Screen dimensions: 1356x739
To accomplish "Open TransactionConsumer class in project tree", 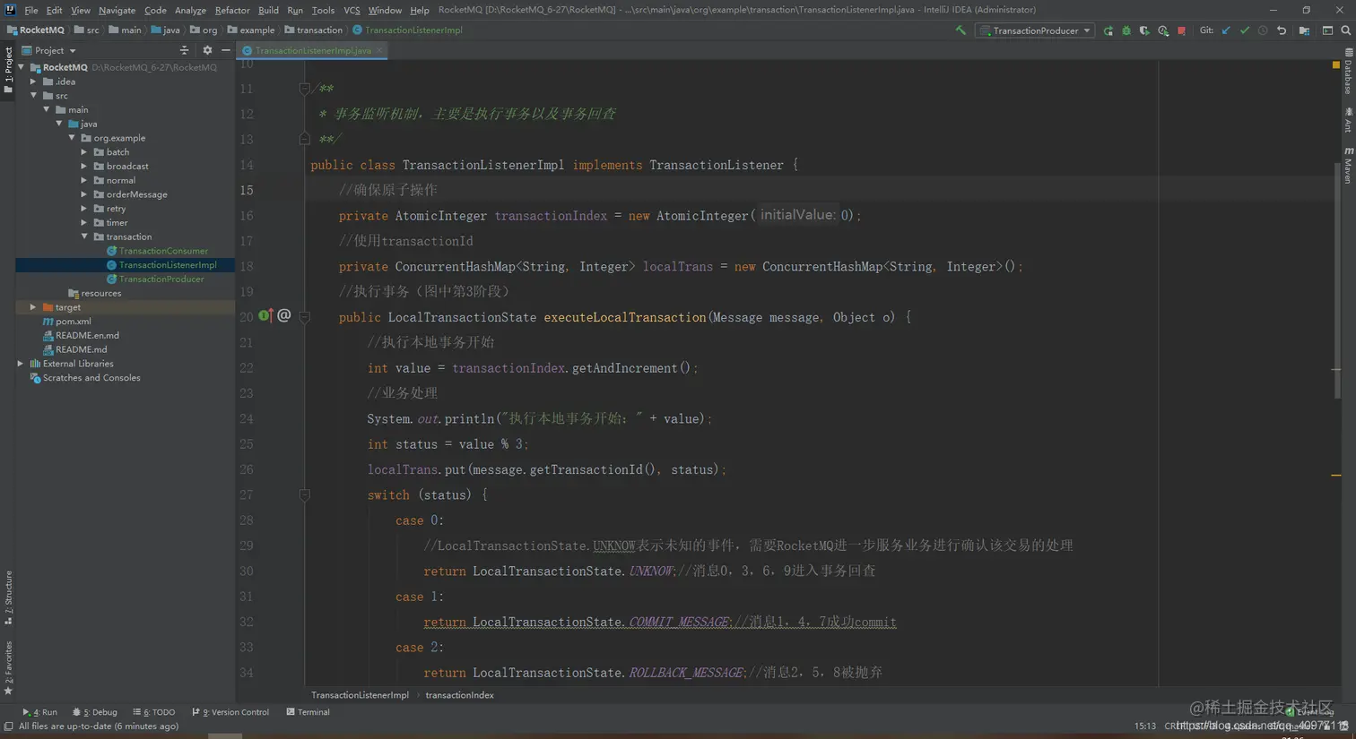I will 163,251.
